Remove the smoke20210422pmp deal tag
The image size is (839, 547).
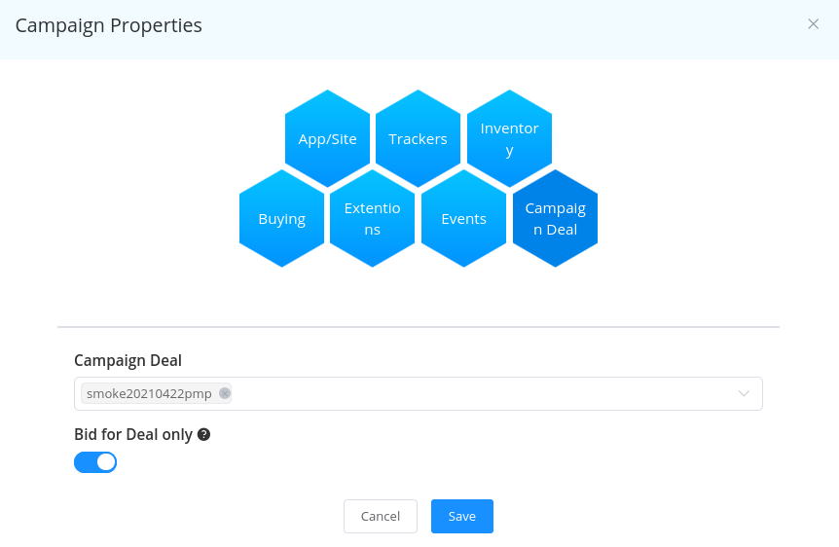point(225,393)
